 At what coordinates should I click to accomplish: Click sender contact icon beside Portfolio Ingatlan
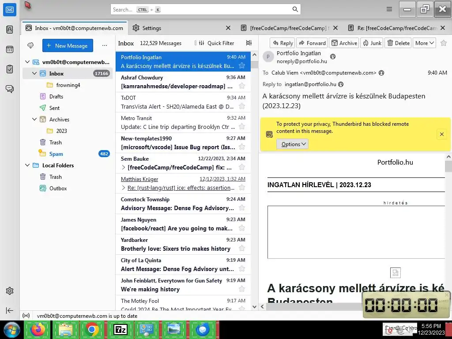(x=333, y=56)
